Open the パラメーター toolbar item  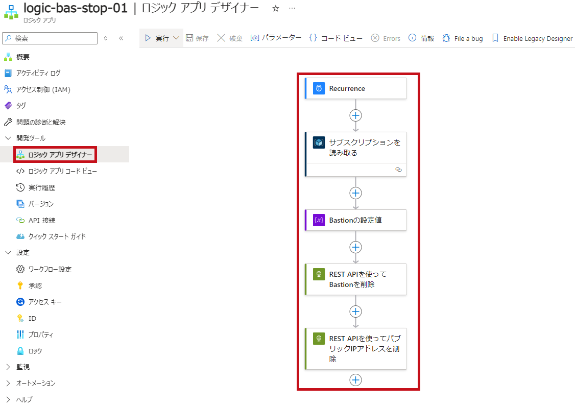(276, 38)
